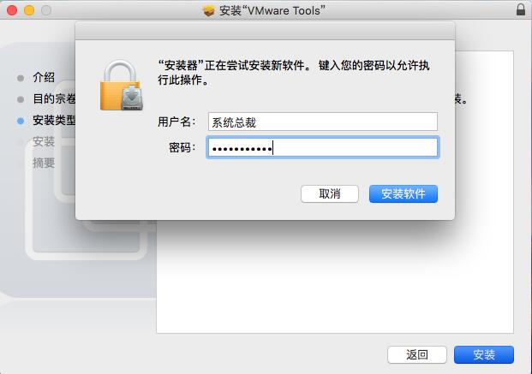Click the 安装软件 button

click(403, 194)
